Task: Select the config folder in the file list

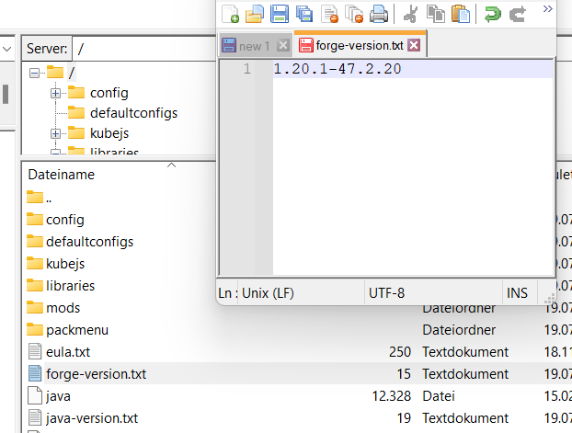Action: click(65, 220)
